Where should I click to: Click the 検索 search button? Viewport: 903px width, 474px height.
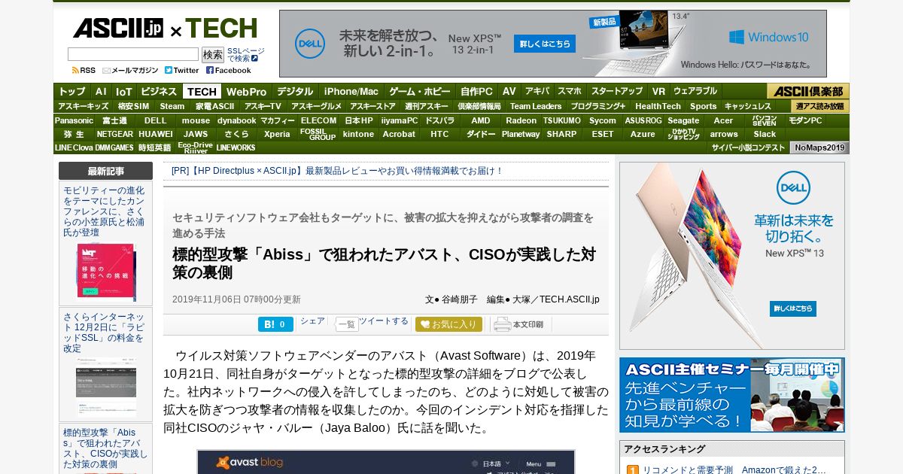point(213,54)
